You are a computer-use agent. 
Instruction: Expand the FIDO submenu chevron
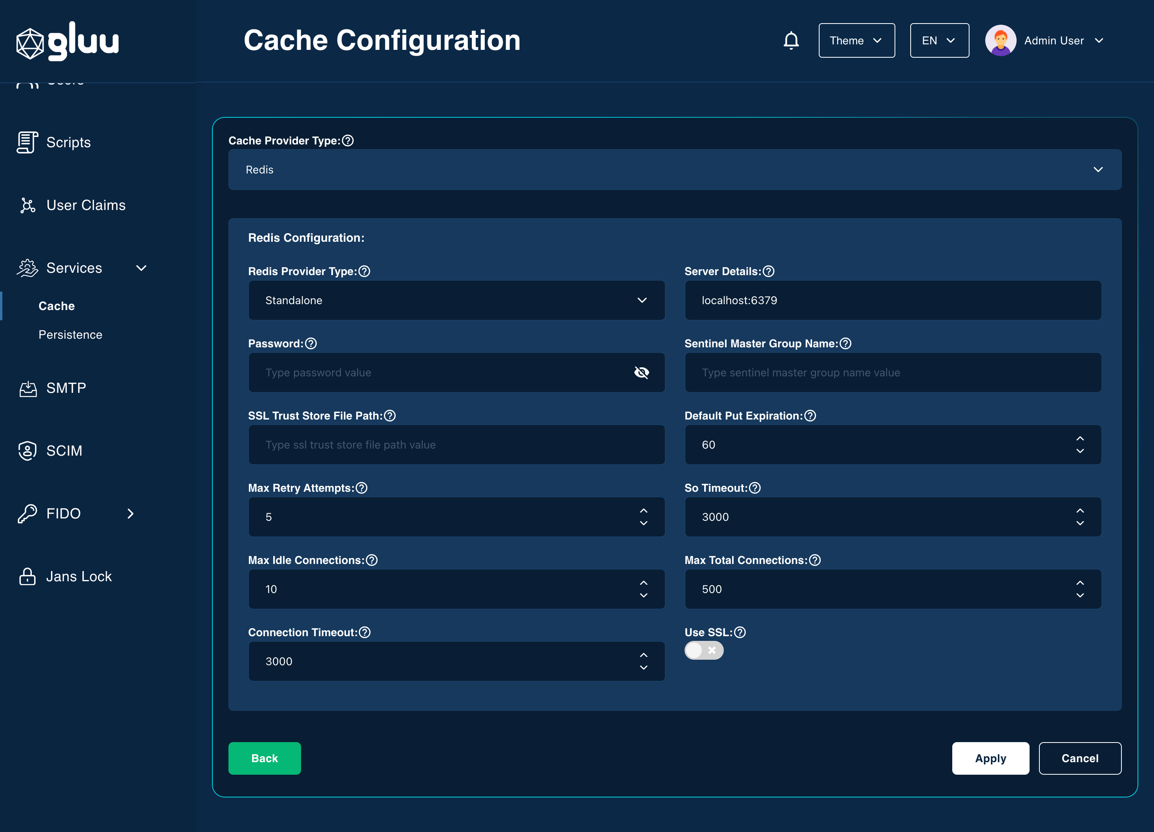point(131,513)
